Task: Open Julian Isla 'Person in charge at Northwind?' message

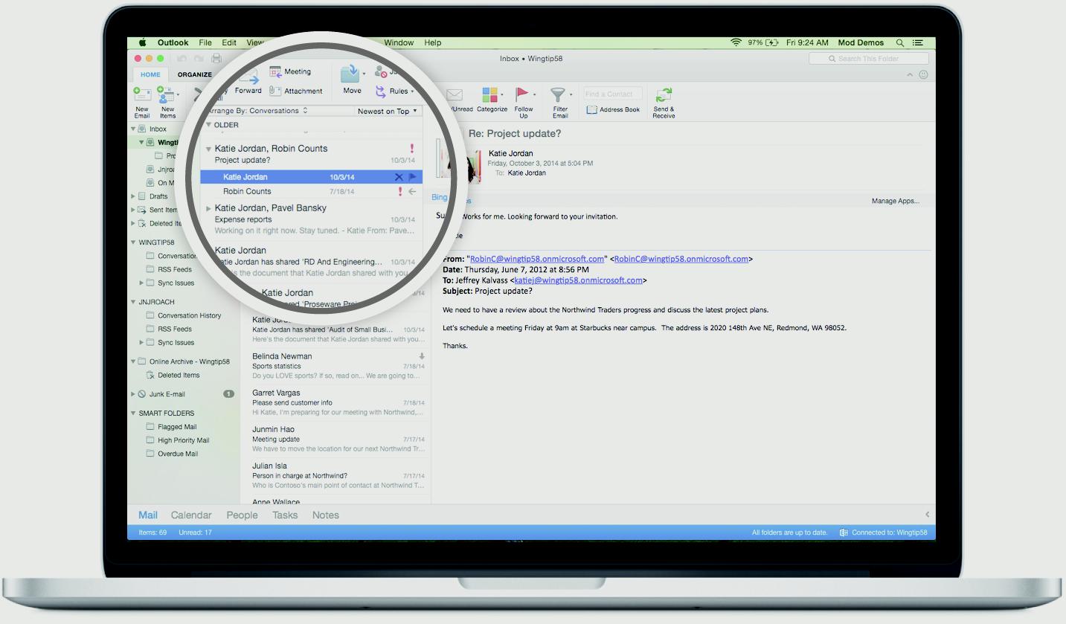Action: (338, 475)
